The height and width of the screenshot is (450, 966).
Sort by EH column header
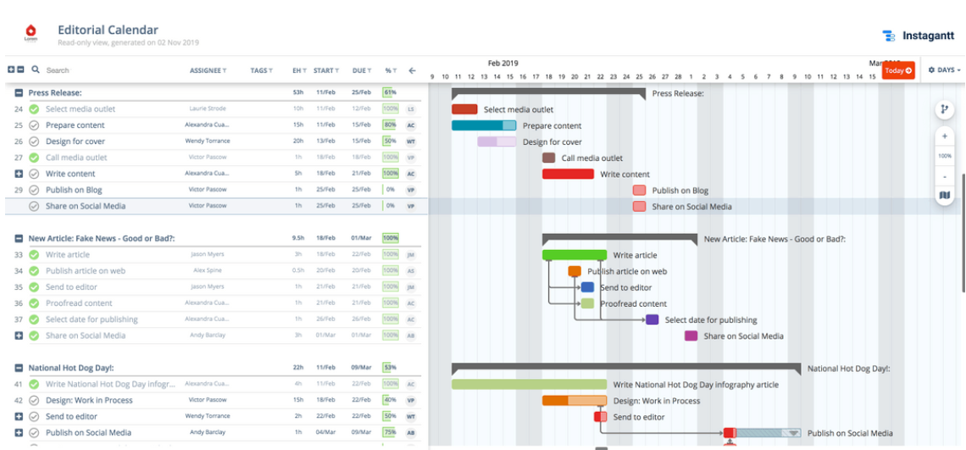click(x=298, y=70)
